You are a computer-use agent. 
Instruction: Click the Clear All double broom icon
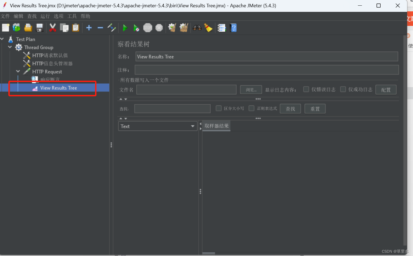(x=184, y=28)
